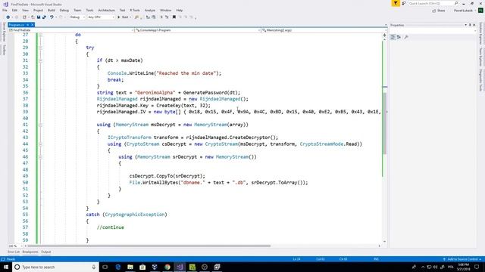Click the Navigate Backward toolbar icon
Image resolution: width=485 pixels, height=272 pixels.
point(8,17)
